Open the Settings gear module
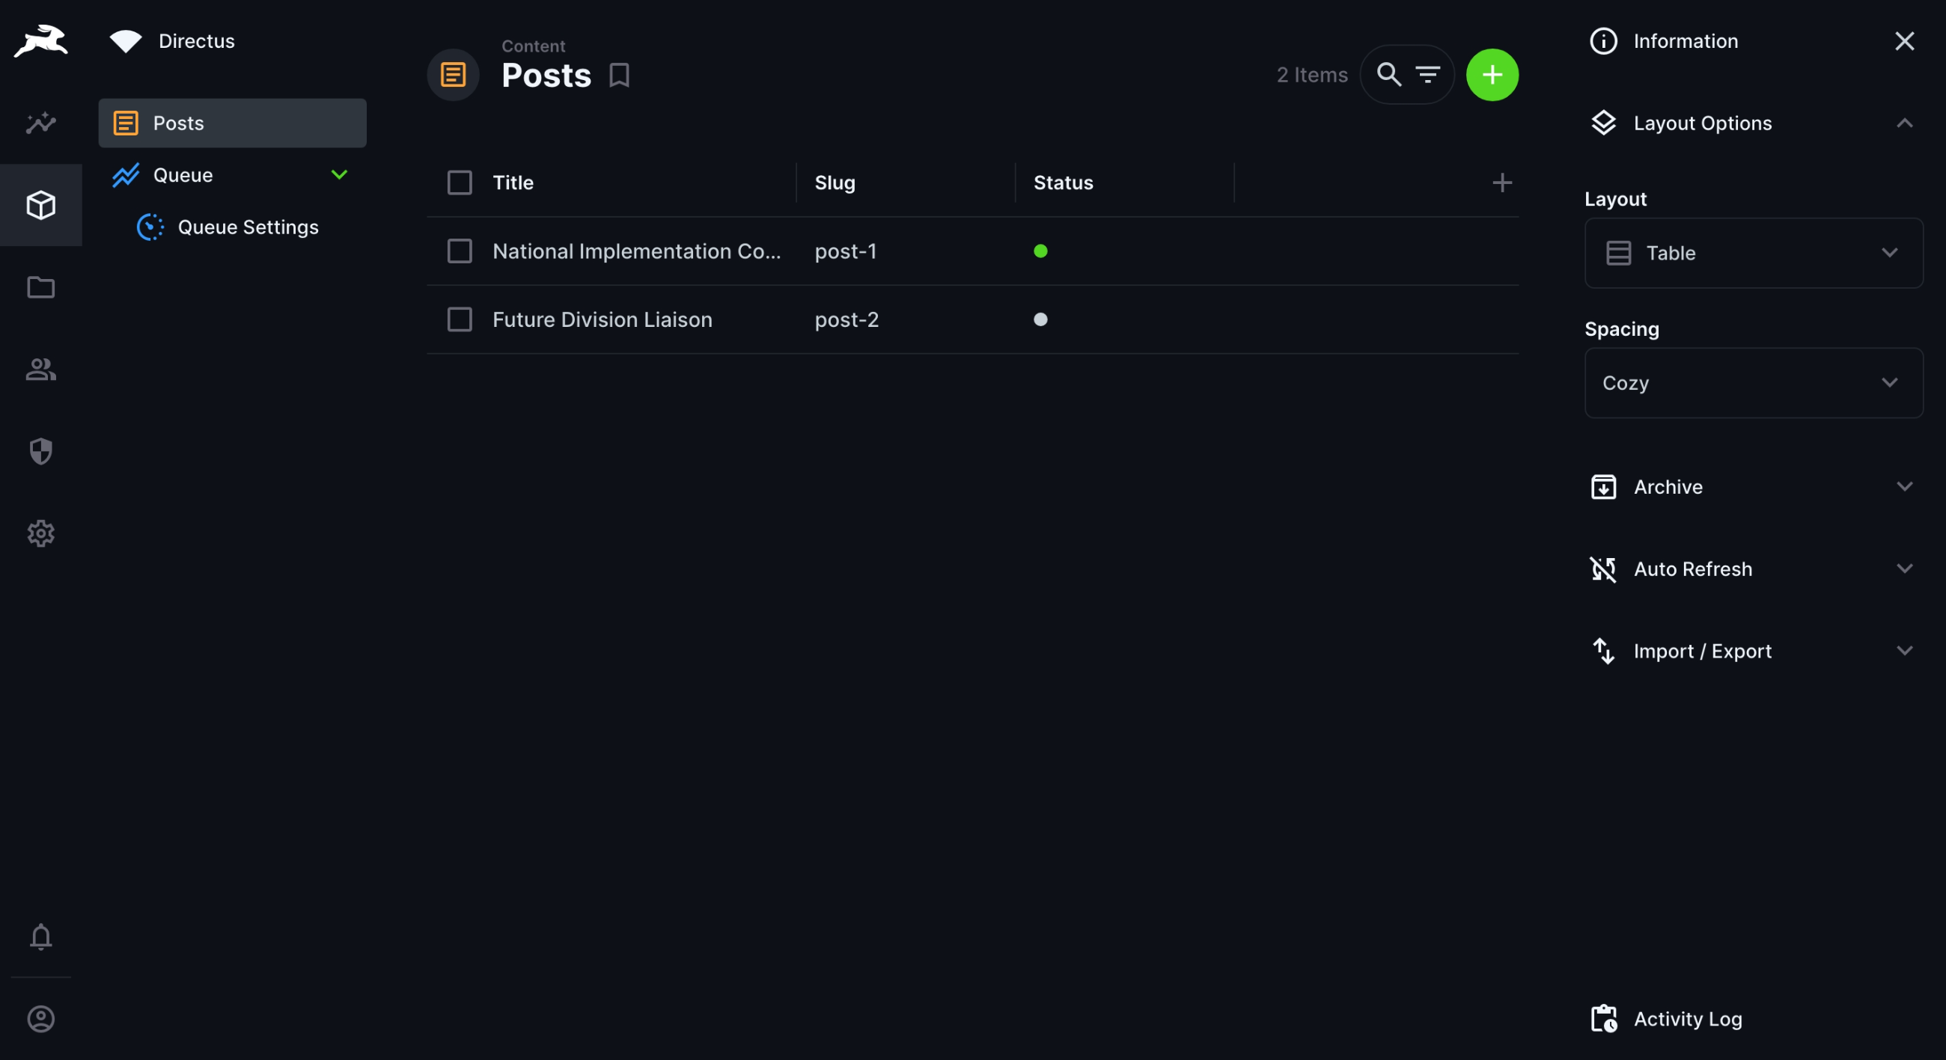 coord(41,534)
